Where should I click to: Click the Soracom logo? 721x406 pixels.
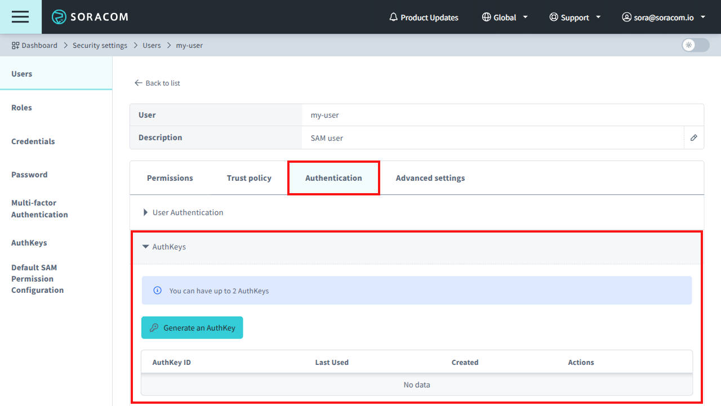tap(90, 17)
